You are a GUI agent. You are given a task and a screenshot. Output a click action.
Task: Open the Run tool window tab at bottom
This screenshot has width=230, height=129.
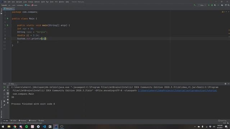coord(6,121)
